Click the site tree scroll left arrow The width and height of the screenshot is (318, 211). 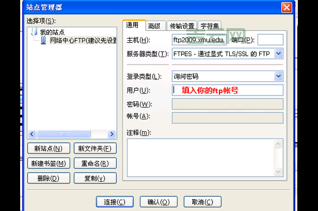click(32, 134)
